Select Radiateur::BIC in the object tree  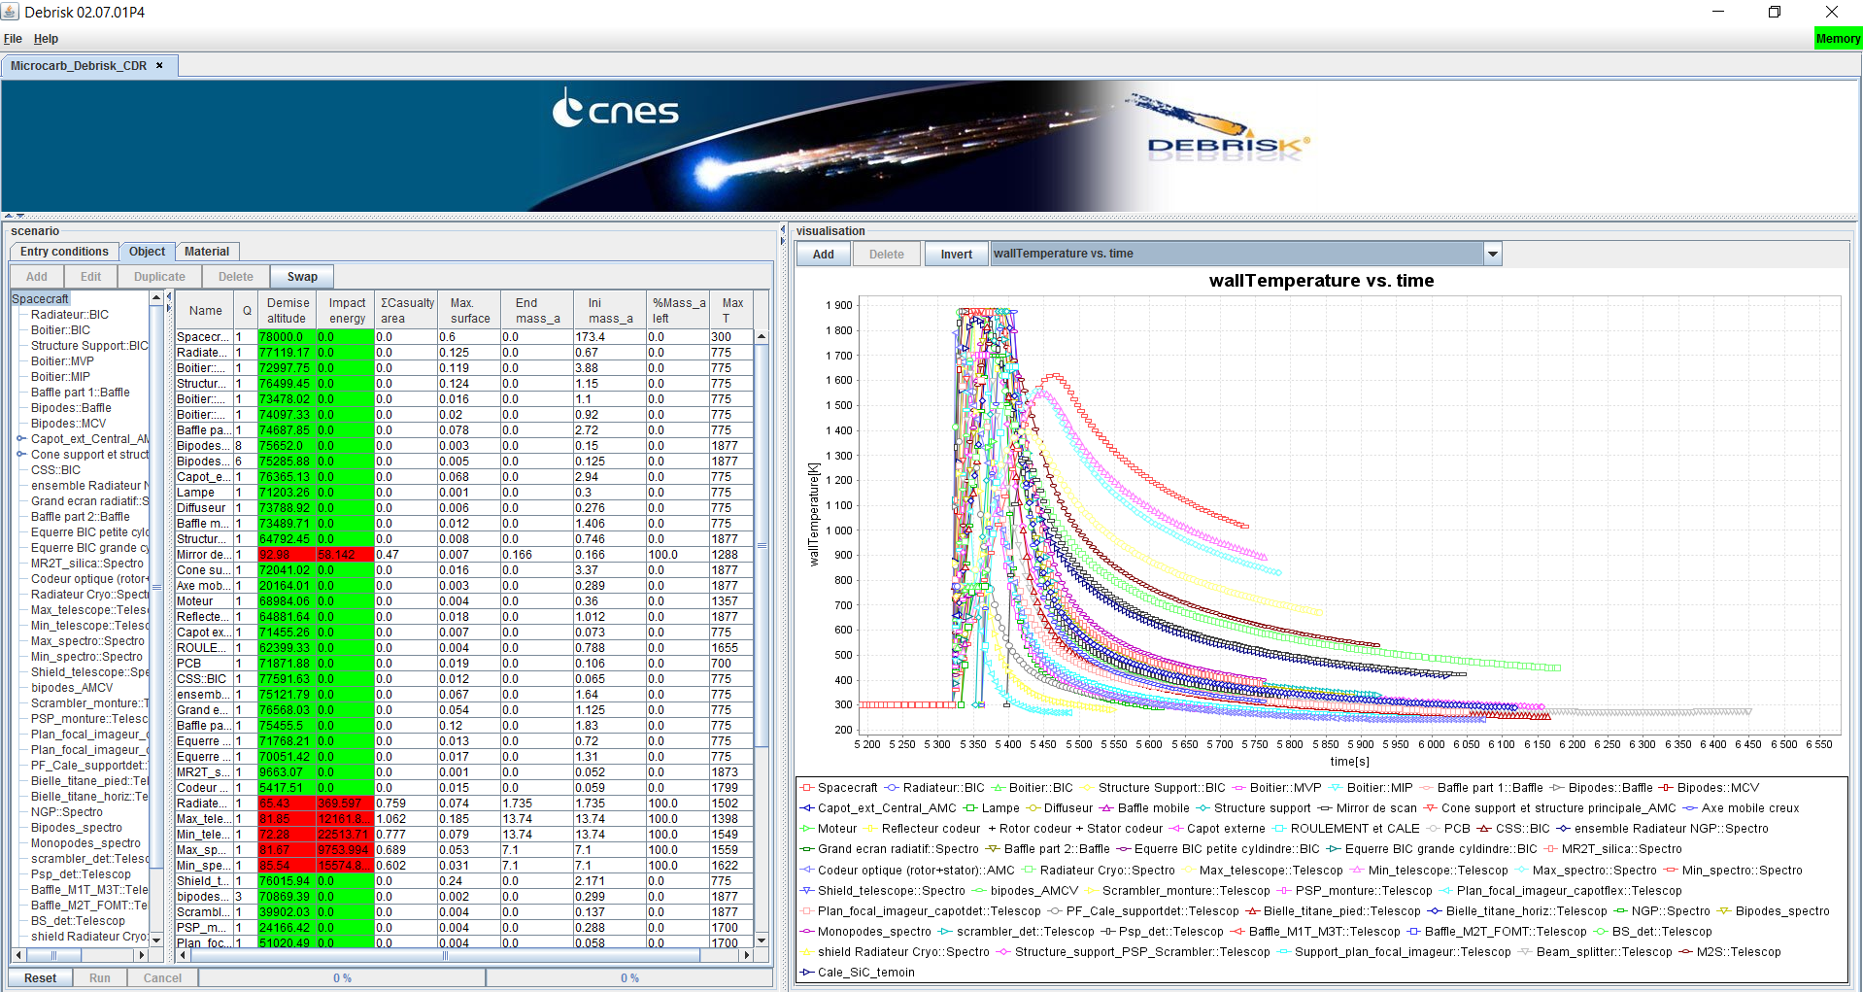click(x=70, y=315)
